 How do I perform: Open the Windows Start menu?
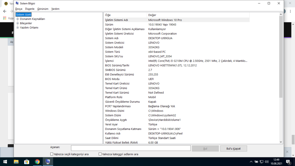tap(5, 162)
